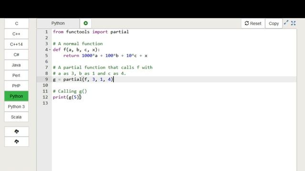Click the '# Calling g()' comment
305x171 pixels.
coord(70,91)
